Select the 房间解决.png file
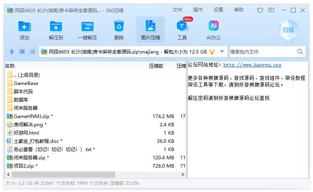313x192 pixels. pos(95,124)
